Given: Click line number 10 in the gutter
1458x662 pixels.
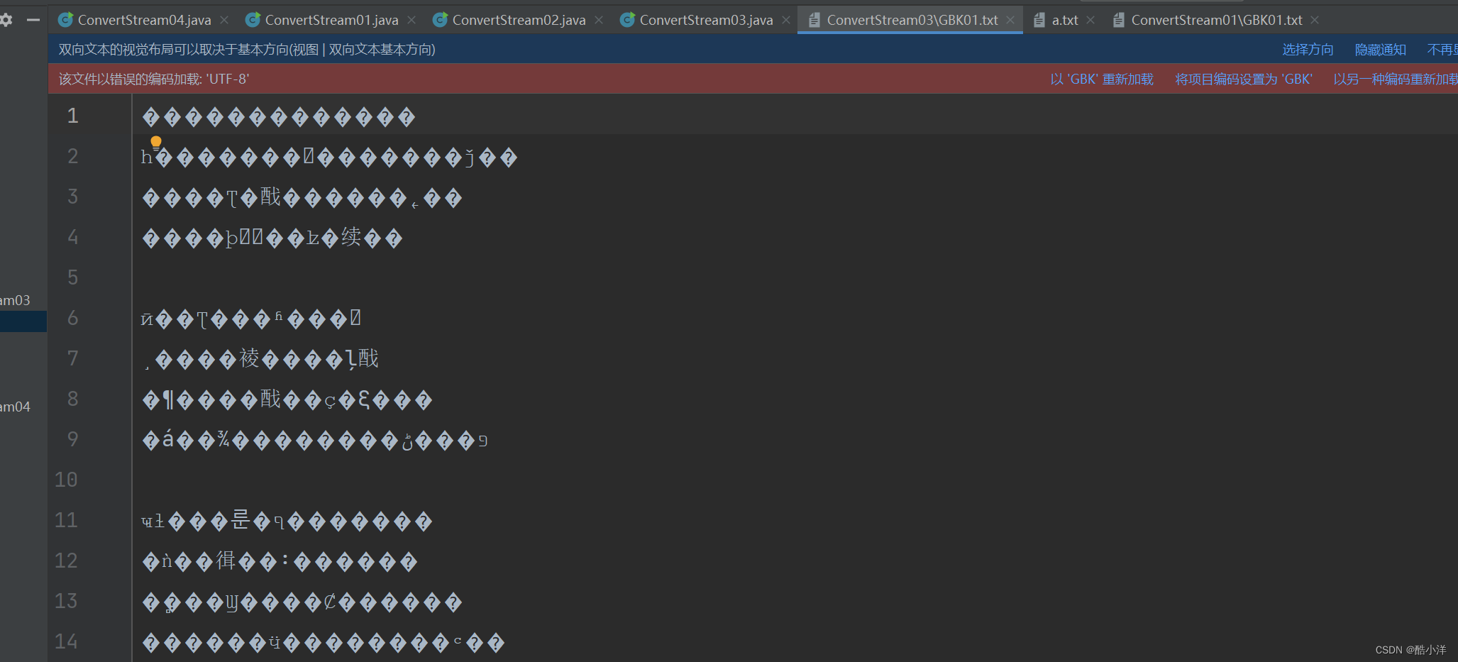Looking at the screenshot, I should coord(66,480).
